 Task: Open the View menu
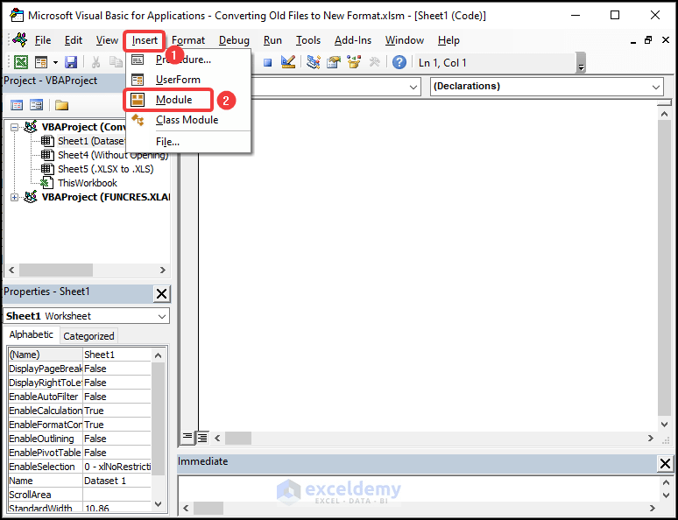click(107, 40)
